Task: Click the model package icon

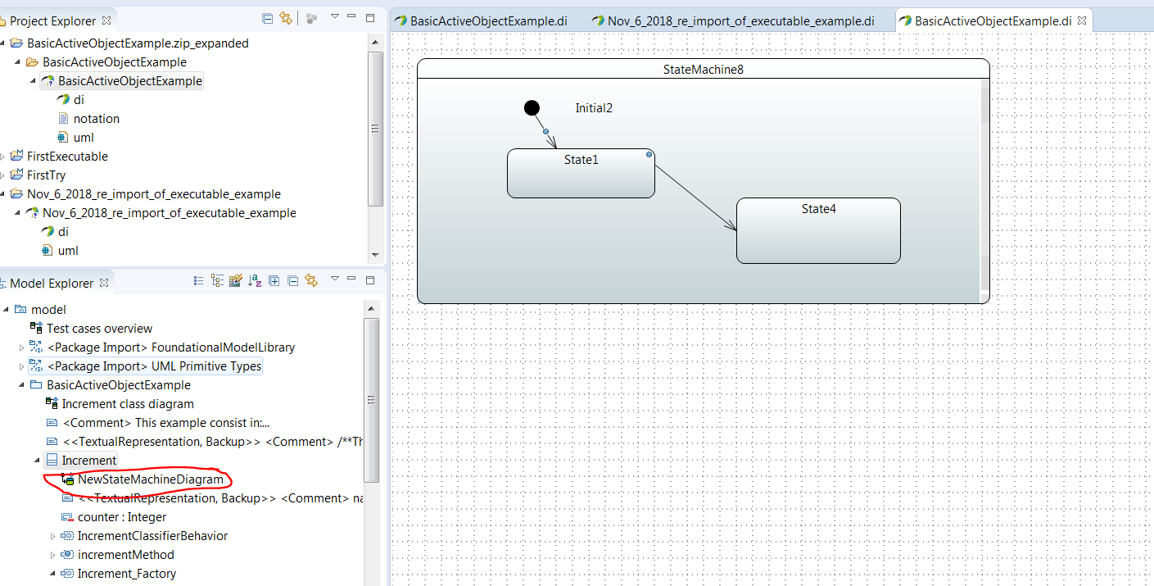Action: pyautogui.click(x=20, y=309)
